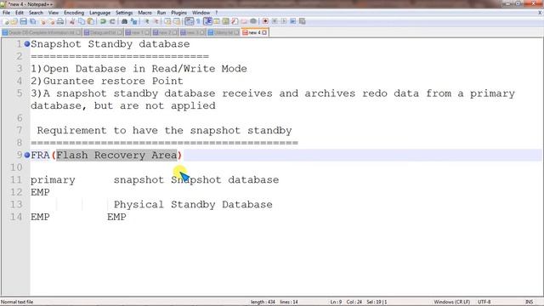Open the Language menu
544x306 pixels.
pos(99,13)
